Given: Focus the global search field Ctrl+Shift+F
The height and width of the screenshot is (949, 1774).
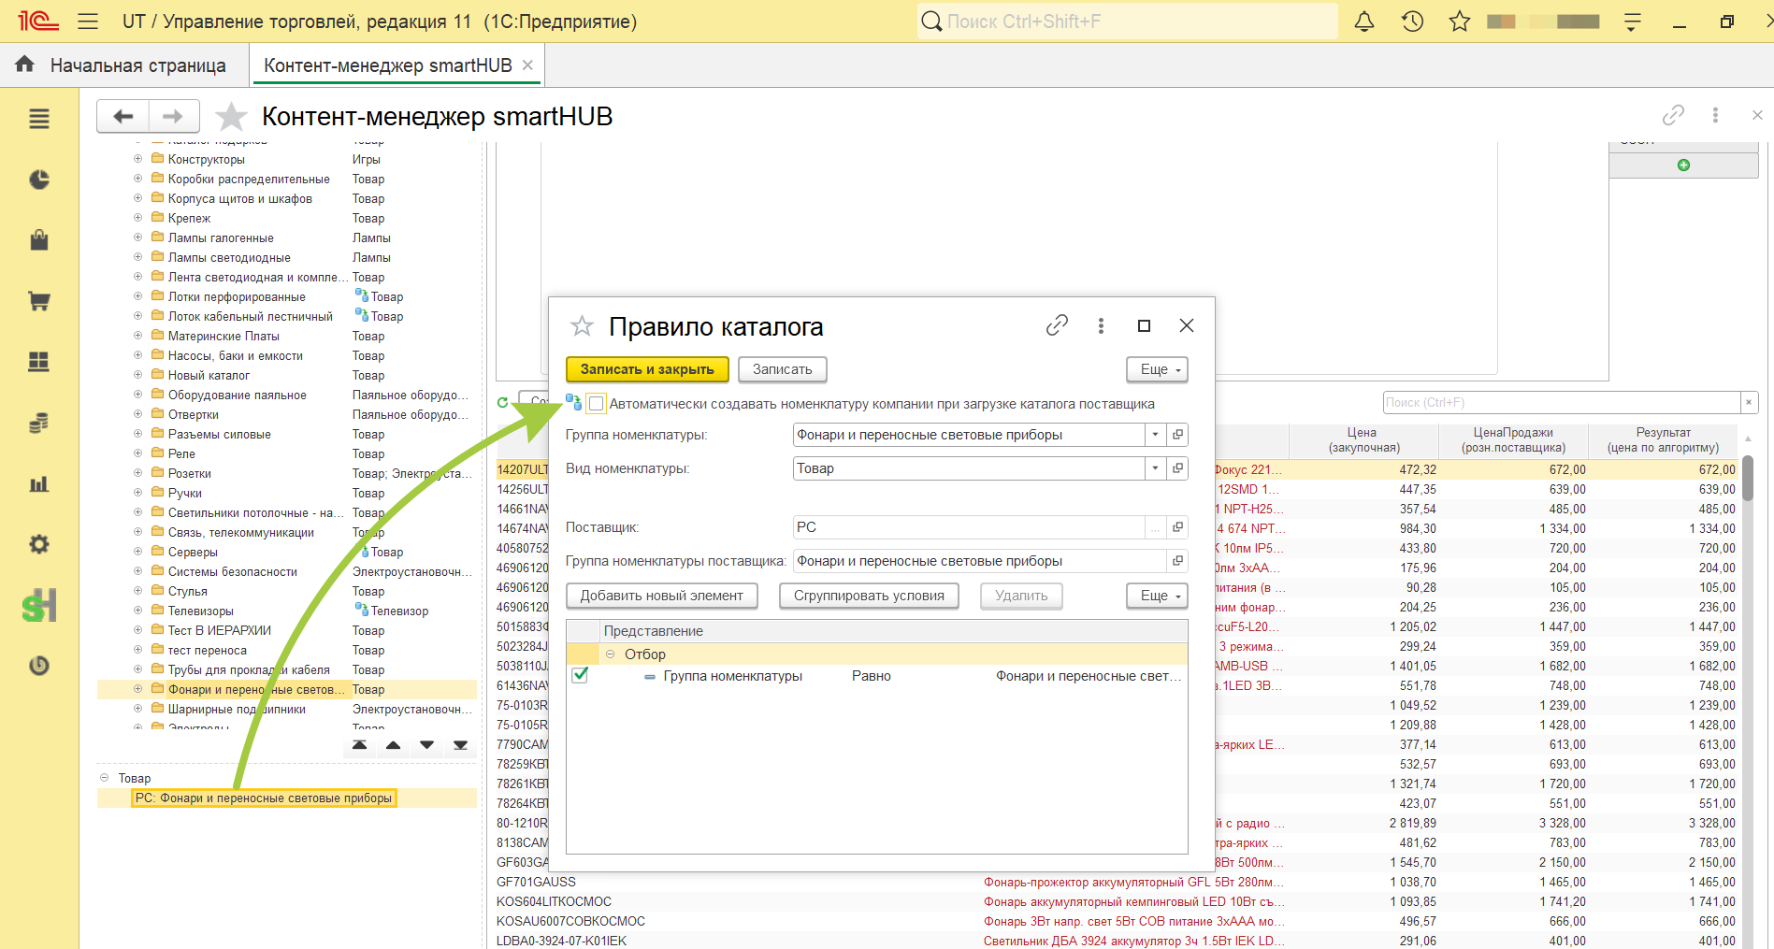Looking at the screenshot, I should pos(1128,21).
